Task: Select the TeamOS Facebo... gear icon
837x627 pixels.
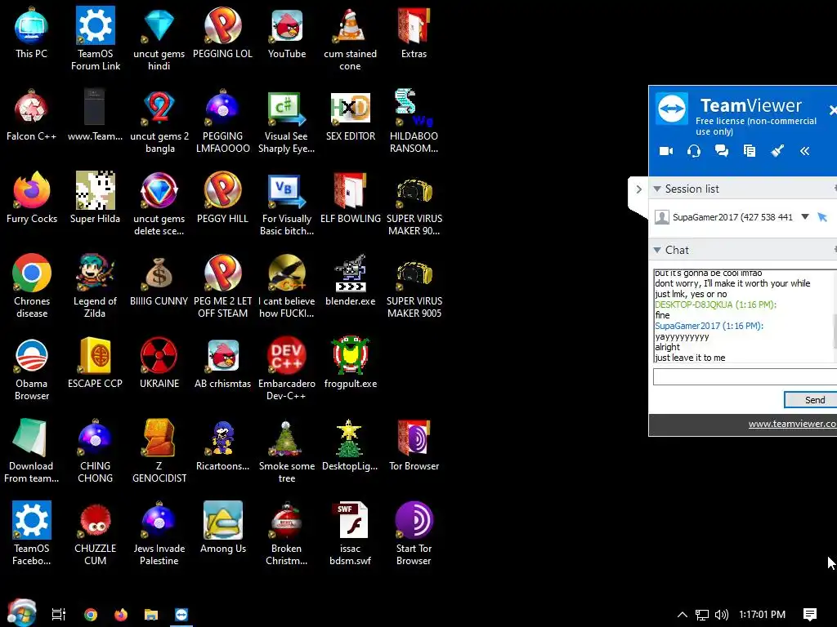Action: point(32,534)
